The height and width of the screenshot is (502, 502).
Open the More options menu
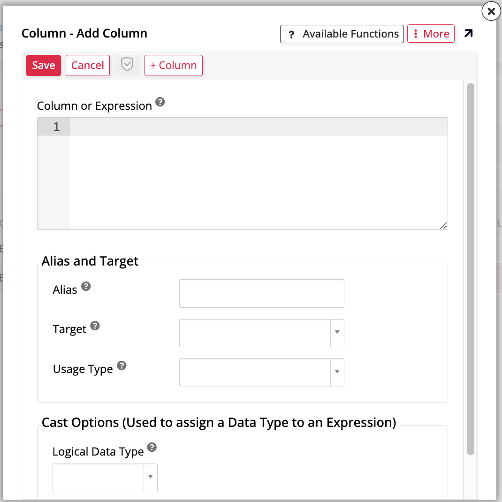pyautogui.click(x=431, y=34)
